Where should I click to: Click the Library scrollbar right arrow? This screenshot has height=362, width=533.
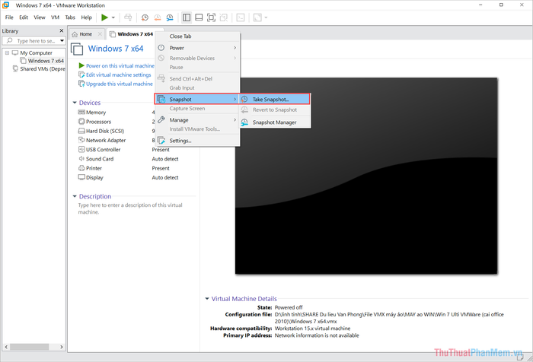tap(62, 347)
